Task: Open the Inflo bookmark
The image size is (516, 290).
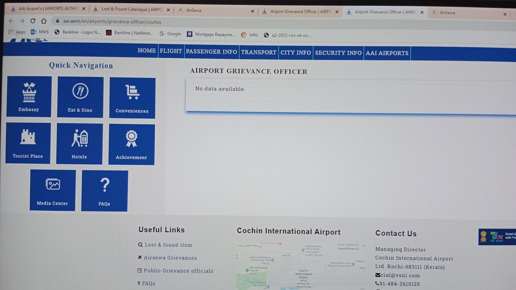Action: pos(249,35)
